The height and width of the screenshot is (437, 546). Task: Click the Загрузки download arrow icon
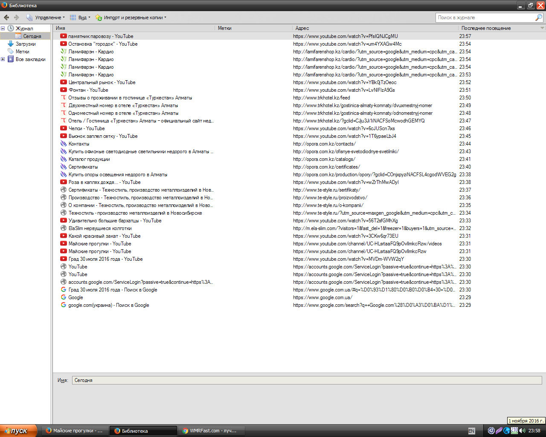pos(11,44)
